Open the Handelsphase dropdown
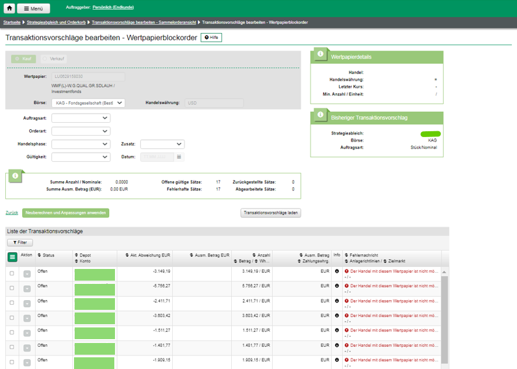 (81, 144)
